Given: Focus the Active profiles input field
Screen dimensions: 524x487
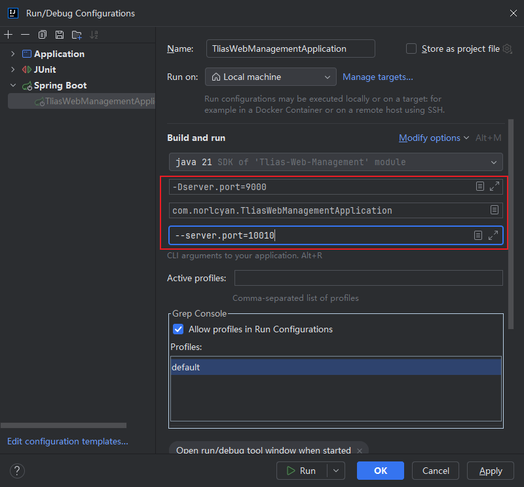Looking at the screenshot, I should [369, 278].
